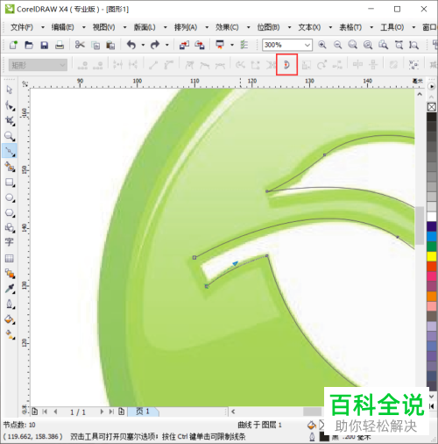Click the Application Launcher icon
The image size is (438, 444).
click(220, 45)
